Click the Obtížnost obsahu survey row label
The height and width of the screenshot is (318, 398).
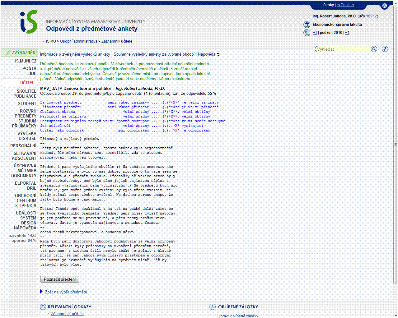point(58,112)
